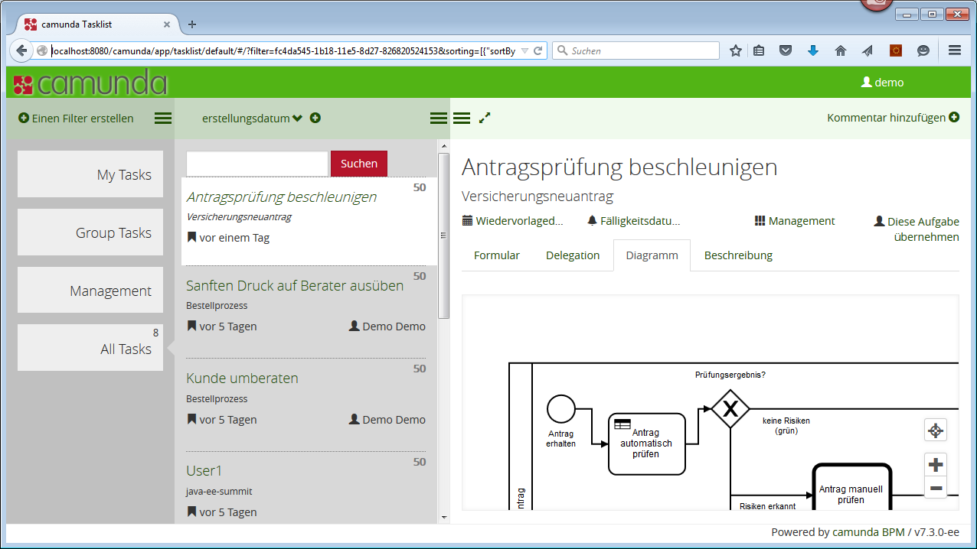Open task Antragsprüfung beschleunigen in list
This screenshot has width=977, height=549.
coord(282,197)
